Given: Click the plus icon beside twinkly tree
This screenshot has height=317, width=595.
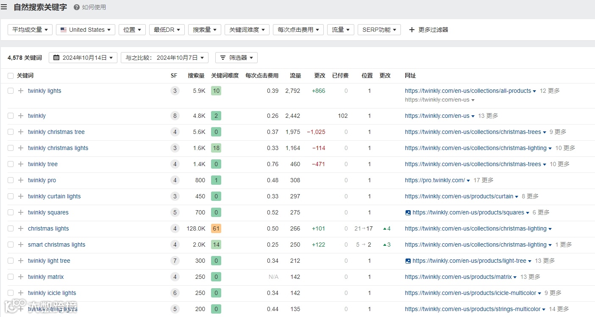Looking at the screenshot, I should (x=21, y=164).
